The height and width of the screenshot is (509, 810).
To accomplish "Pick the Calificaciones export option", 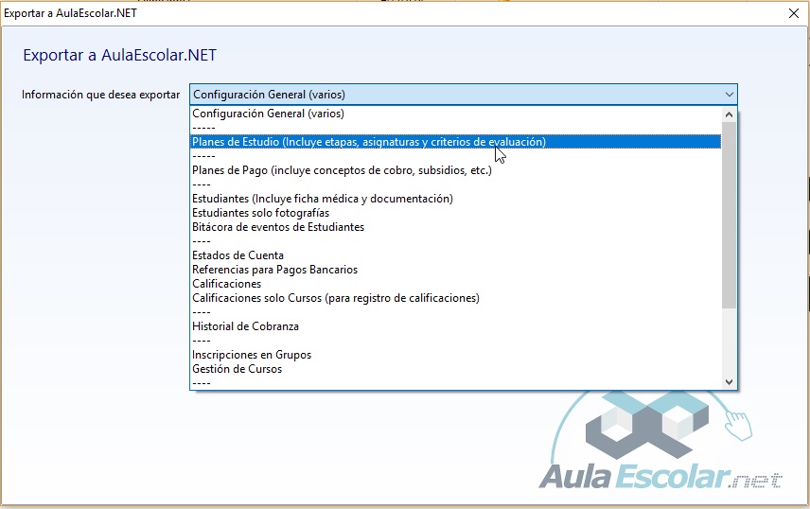I will pyautogui.click(x=226, y=284).
